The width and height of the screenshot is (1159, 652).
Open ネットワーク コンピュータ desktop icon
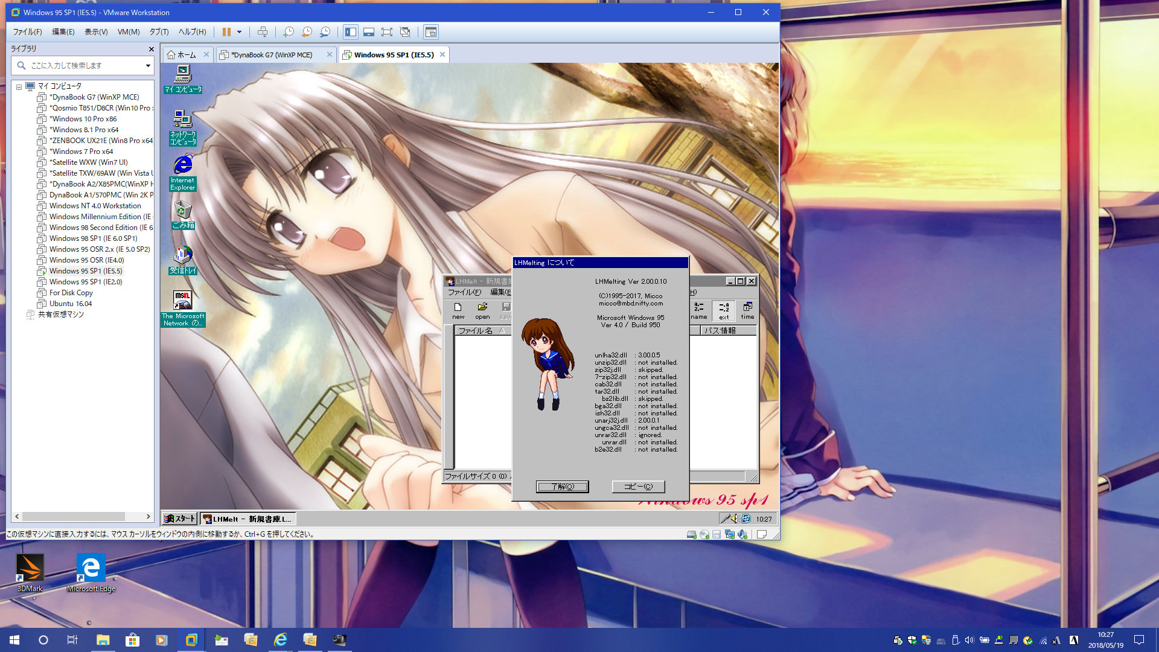coord(183,127)
